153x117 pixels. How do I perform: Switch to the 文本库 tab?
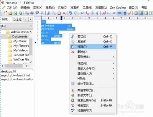17,19
